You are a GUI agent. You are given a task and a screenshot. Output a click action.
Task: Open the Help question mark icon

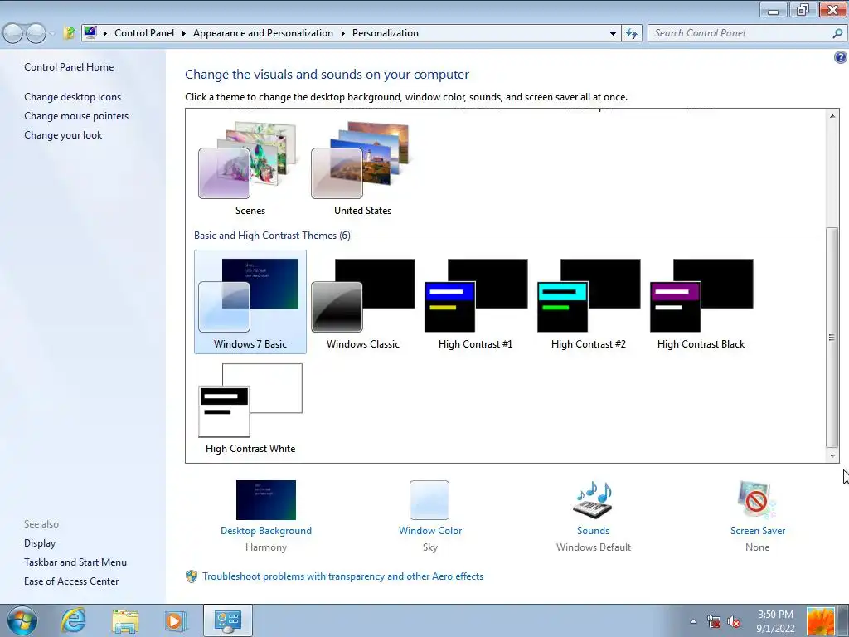click(841, 57)
